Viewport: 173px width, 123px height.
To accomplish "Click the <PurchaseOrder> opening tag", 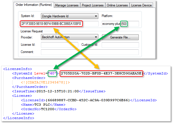I will [29, 78].
